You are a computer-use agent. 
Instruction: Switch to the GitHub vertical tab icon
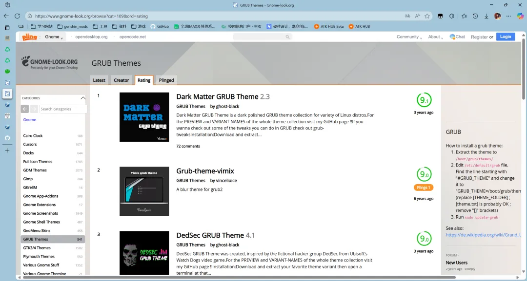point(7,138)
